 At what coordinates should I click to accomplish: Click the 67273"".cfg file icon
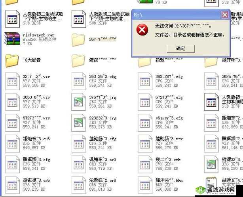pyautogui.click(x=145, y=102)
